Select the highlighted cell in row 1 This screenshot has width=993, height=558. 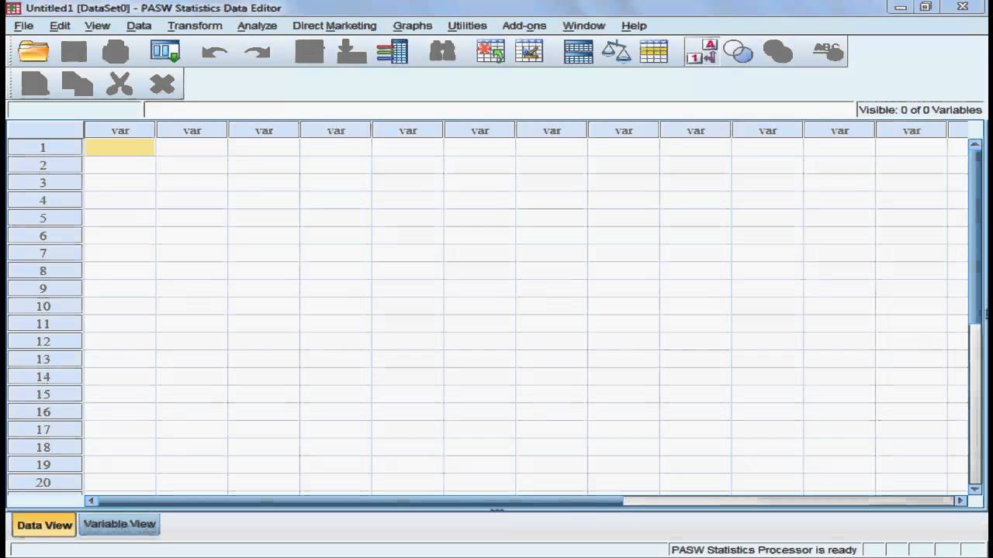click(x=119, y=147)
